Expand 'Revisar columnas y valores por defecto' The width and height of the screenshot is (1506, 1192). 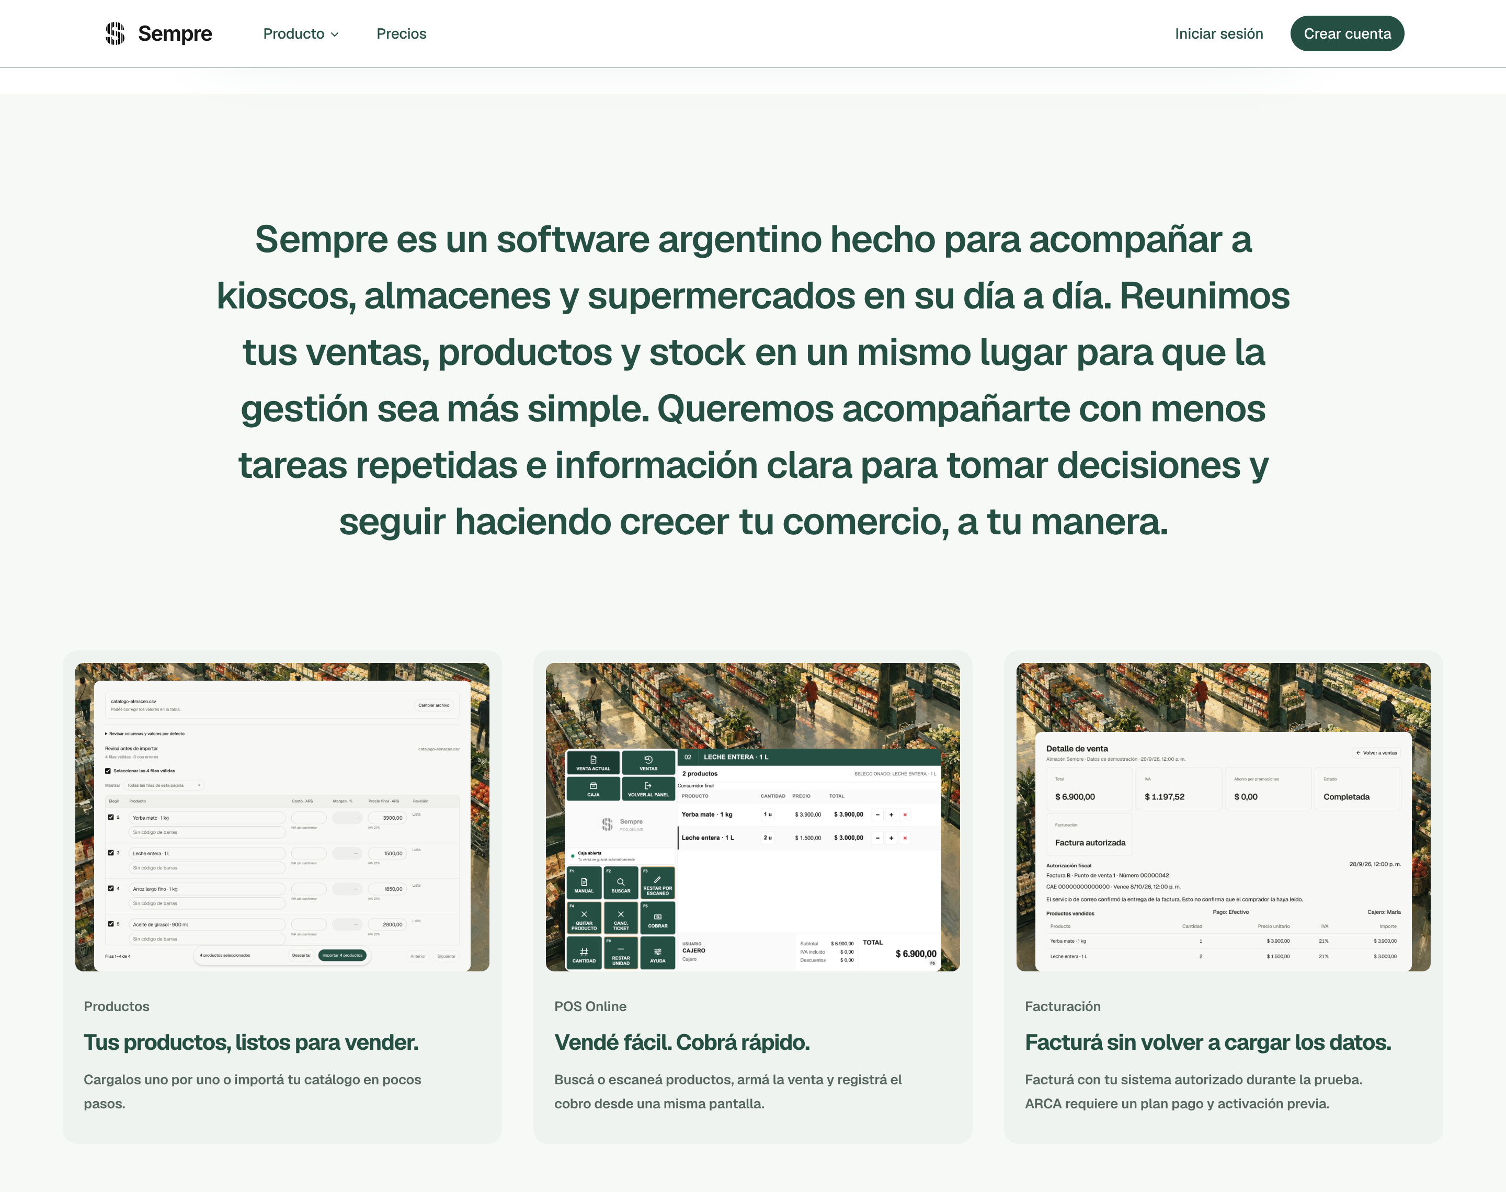145,733
